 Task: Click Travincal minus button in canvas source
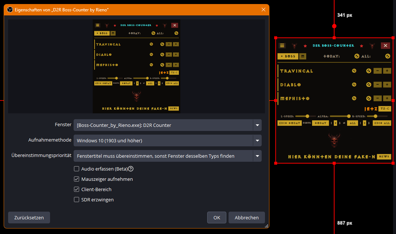pos(378,71)
